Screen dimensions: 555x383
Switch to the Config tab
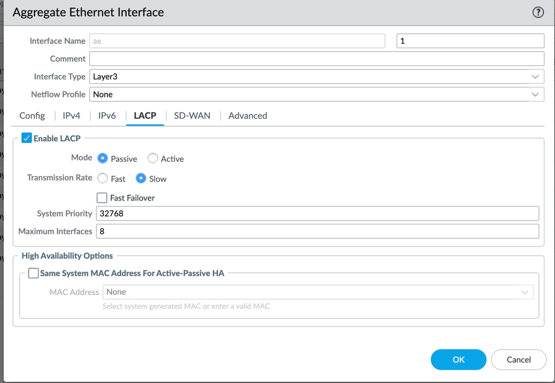coord(32,115)
